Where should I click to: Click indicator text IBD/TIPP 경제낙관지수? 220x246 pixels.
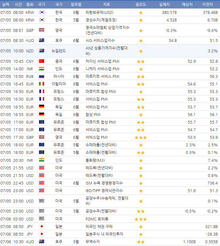point(104,190)
